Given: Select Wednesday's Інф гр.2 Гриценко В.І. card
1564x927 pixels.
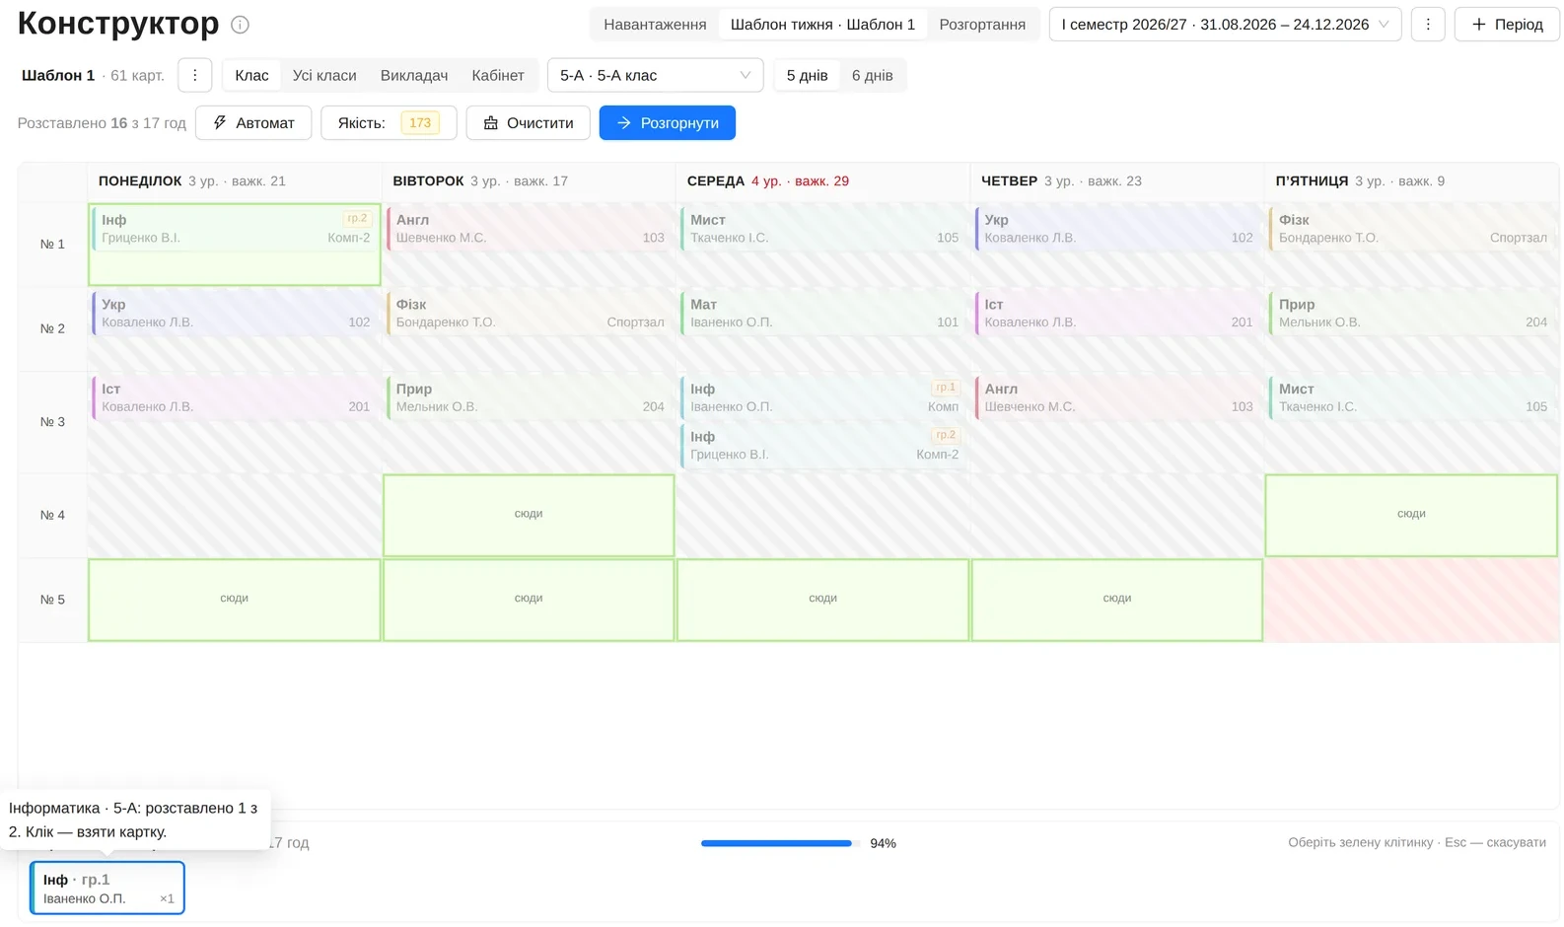Looking at the screenshot, I should pyautogui.click(x=824, y=446).
